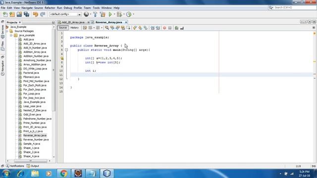Click the New Project toolbar icon
The image size is (317, 178).
point(12,14)
